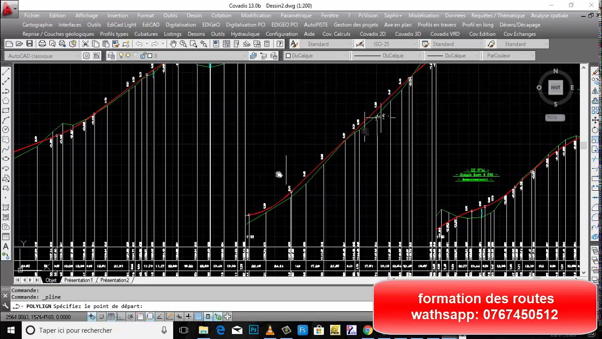
Task: Open the QuickCalc calculator icon
Action: (267, 44)
